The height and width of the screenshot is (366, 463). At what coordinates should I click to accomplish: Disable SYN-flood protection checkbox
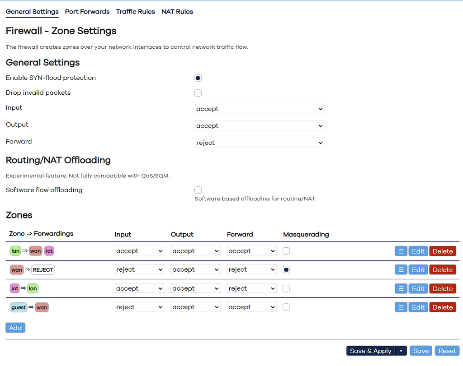coord(198,78)
